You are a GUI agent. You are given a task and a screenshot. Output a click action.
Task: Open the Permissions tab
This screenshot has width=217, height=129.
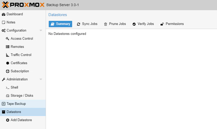point(172,24)
